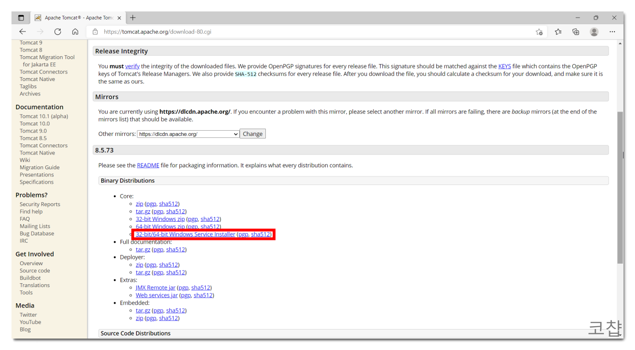Open browser Settings and more menu

[x=613, y=32]
